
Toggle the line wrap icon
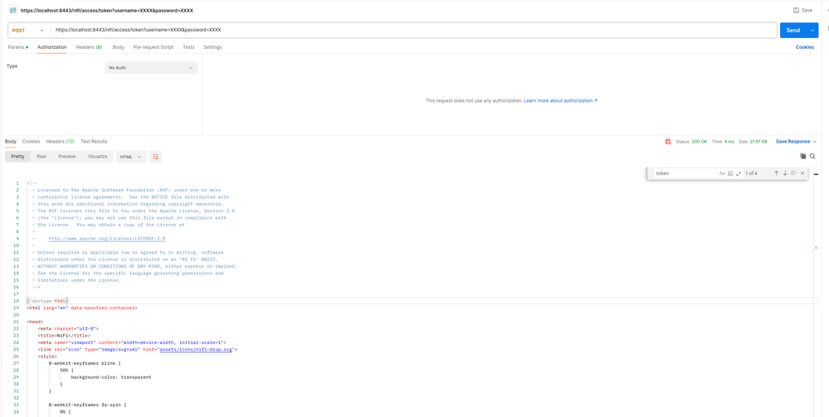(x=155, y=157)
